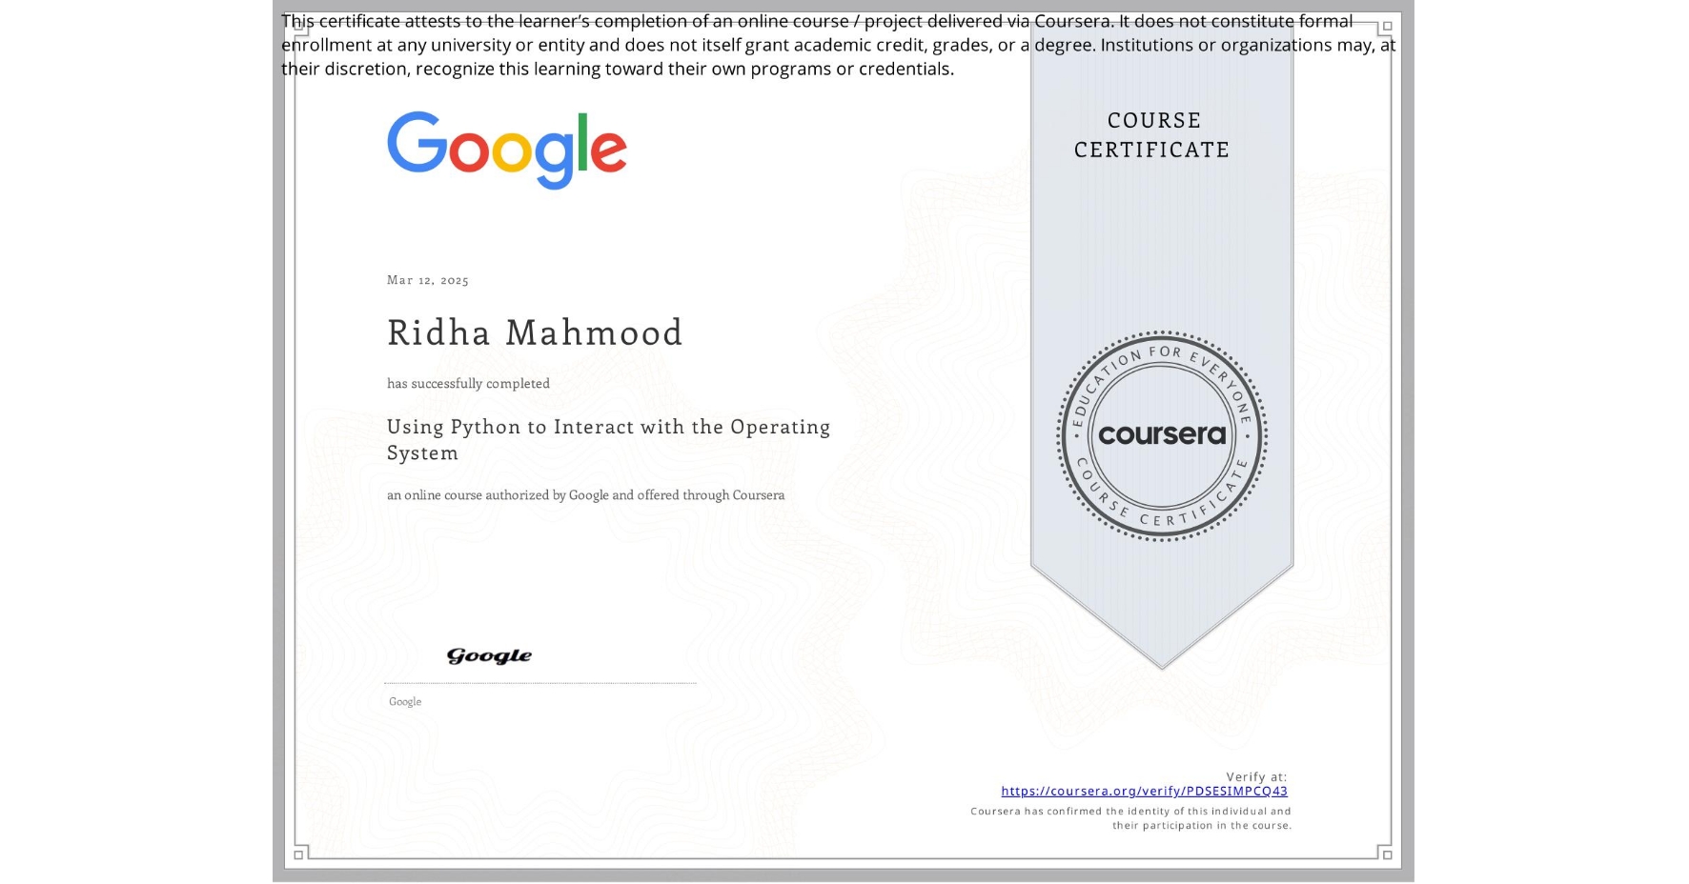Click the colorful Google logo
Image resolution: width=1689 pixels, height=884 pixels.
pyautogui.click(x=507, y=150)
